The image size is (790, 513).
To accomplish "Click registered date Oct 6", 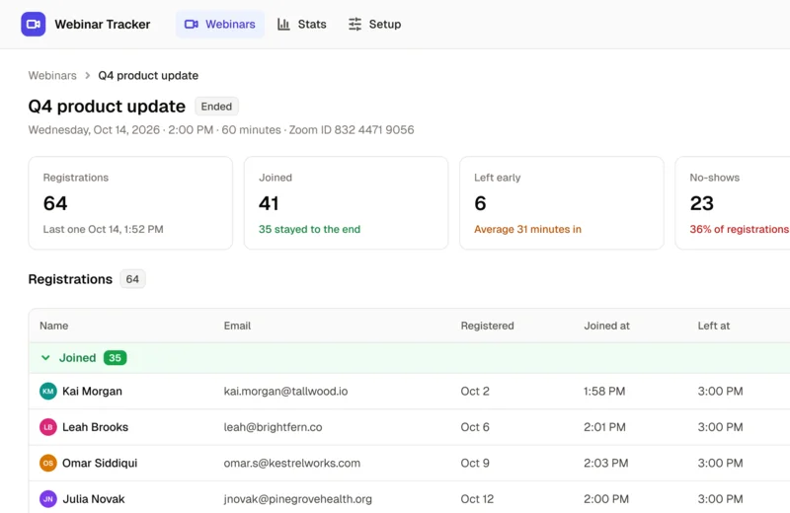I will (x=475, y=427).
